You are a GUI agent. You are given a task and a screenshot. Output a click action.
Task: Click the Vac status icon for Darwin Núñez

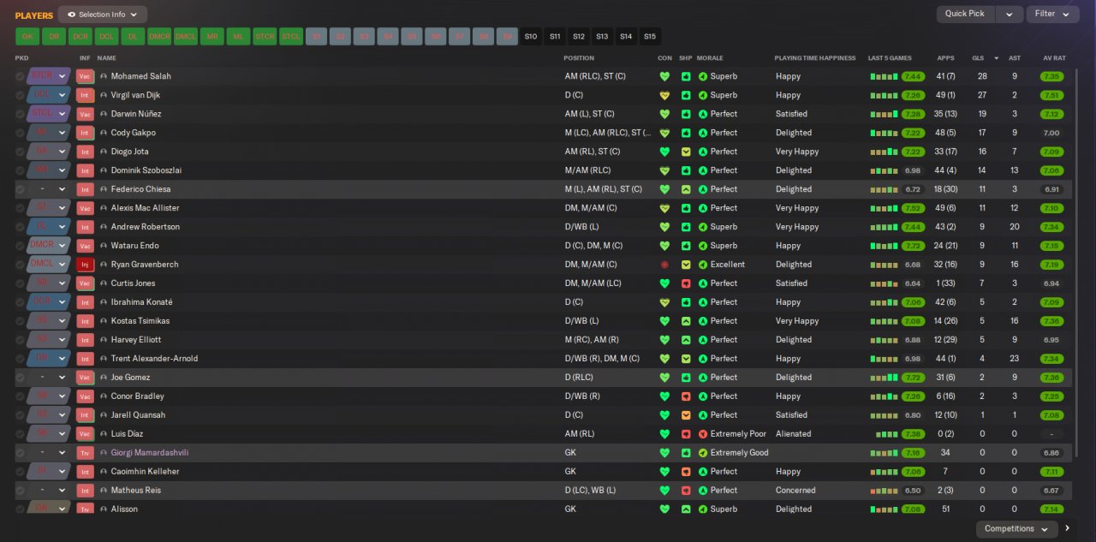click(85, 114)
